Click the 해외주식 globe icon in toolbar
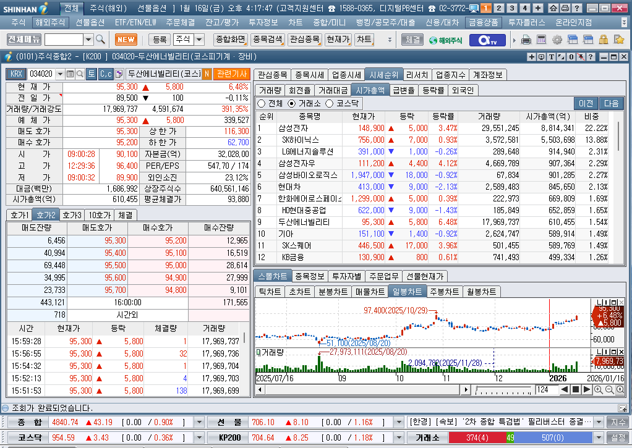This screenshot has width=632, height=448. pyautogui.click(x=445, y=40)
